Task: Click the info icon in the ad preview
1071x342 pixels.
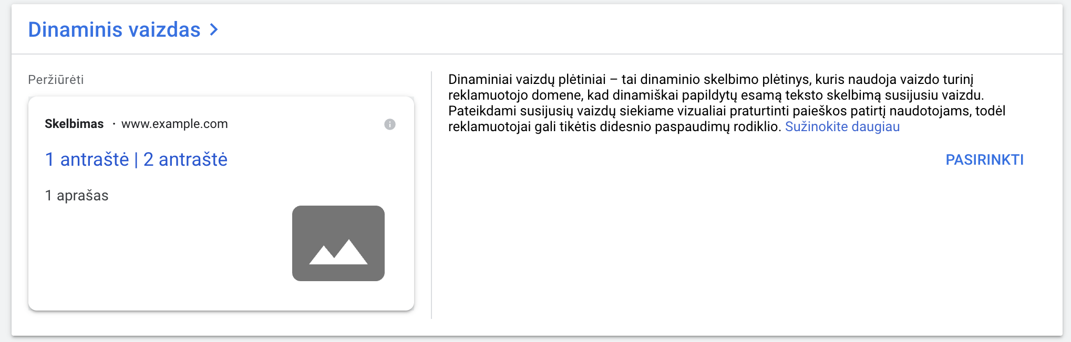Action: 389,124
